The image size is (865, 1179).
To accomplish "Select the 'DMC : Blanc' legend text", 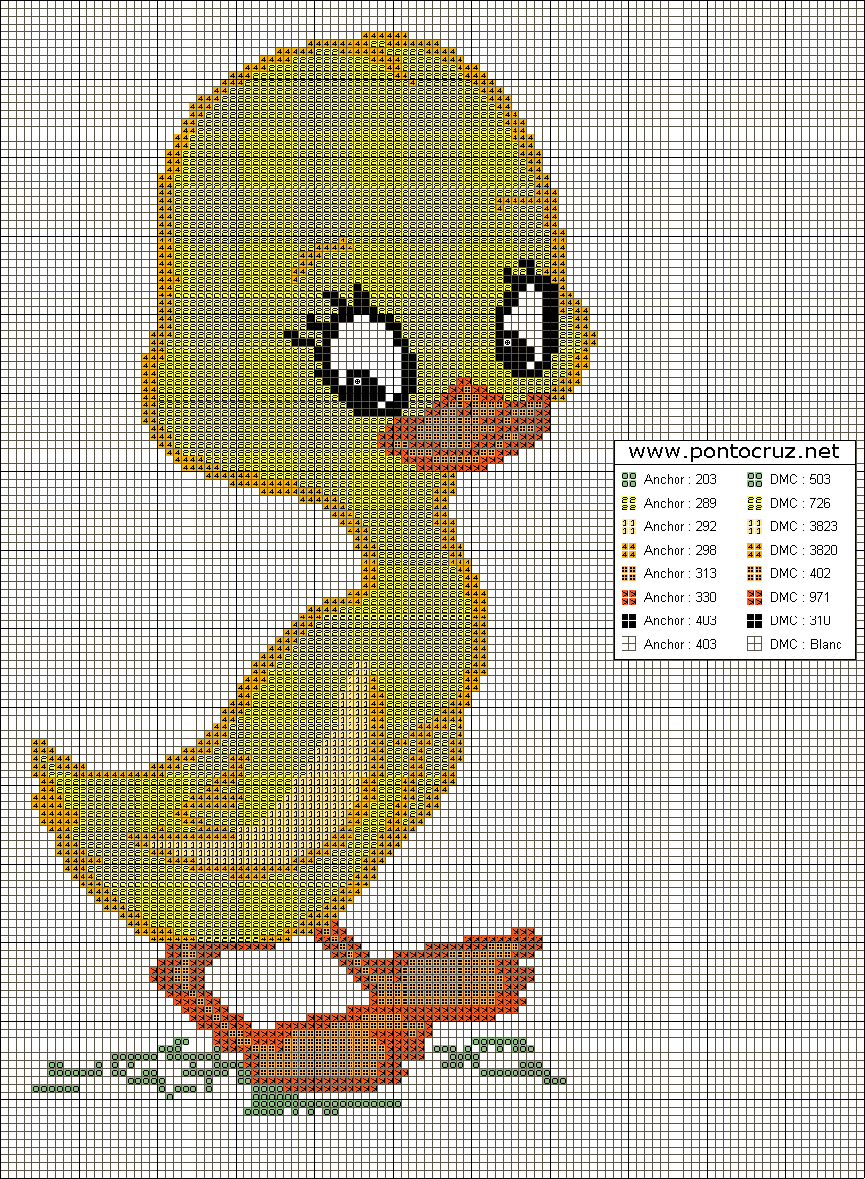I will click(x=807, y=645).
